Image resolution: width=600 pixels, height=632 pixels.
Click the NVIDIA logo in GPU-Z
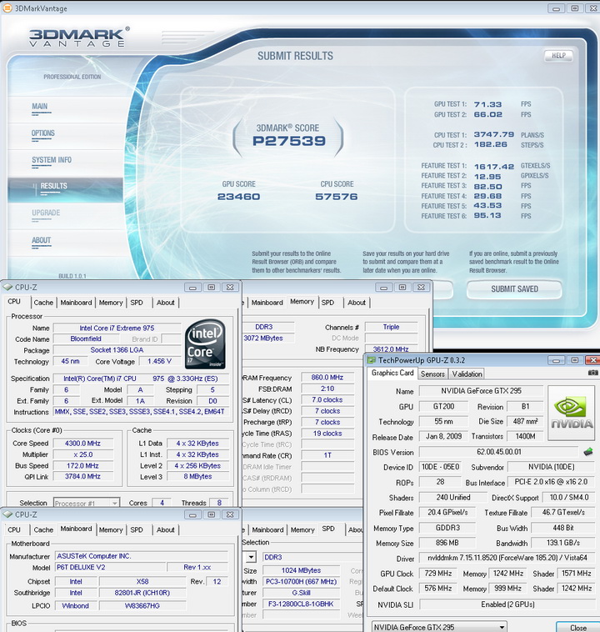tap(572, 413)
